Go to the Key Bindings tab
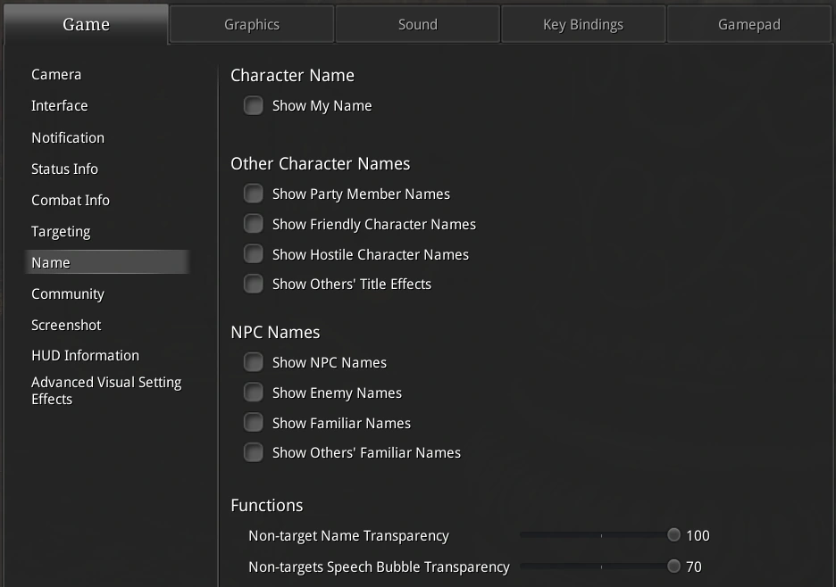836x587 pixels. [583, 25]
